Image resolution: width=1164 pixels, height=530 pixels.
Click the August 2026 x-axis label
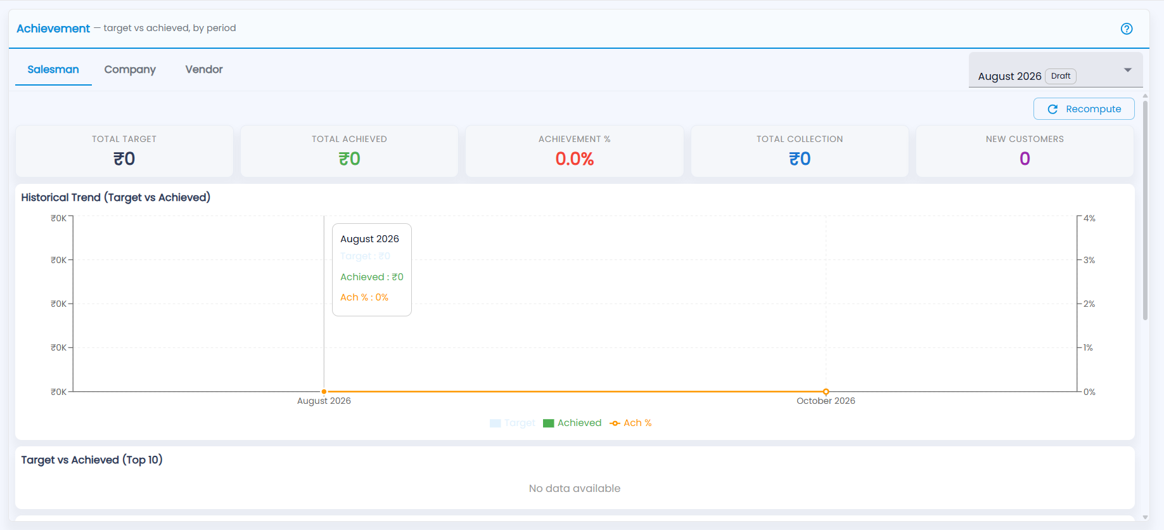click(x=324, y=401)
